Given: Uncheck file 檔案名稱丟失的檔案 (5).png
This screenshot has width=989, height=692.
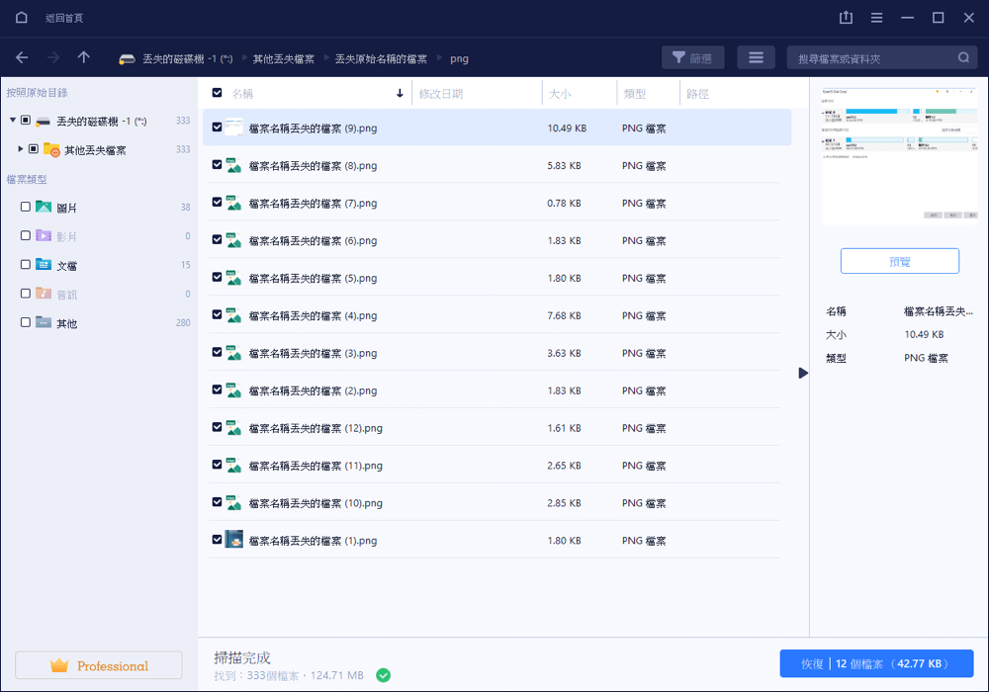Looking at the screenshot, I should click(217, 278).
